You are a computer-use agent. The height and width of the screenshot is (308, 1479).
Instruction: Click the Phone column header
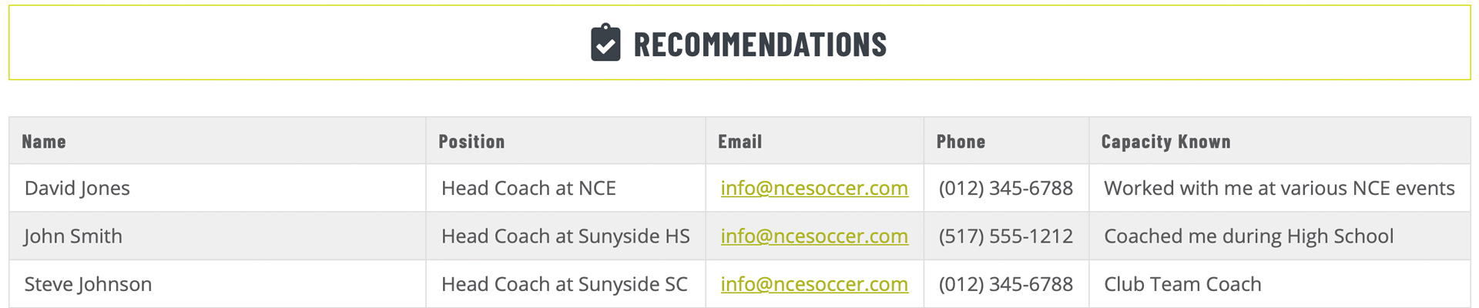coord(961,142)
